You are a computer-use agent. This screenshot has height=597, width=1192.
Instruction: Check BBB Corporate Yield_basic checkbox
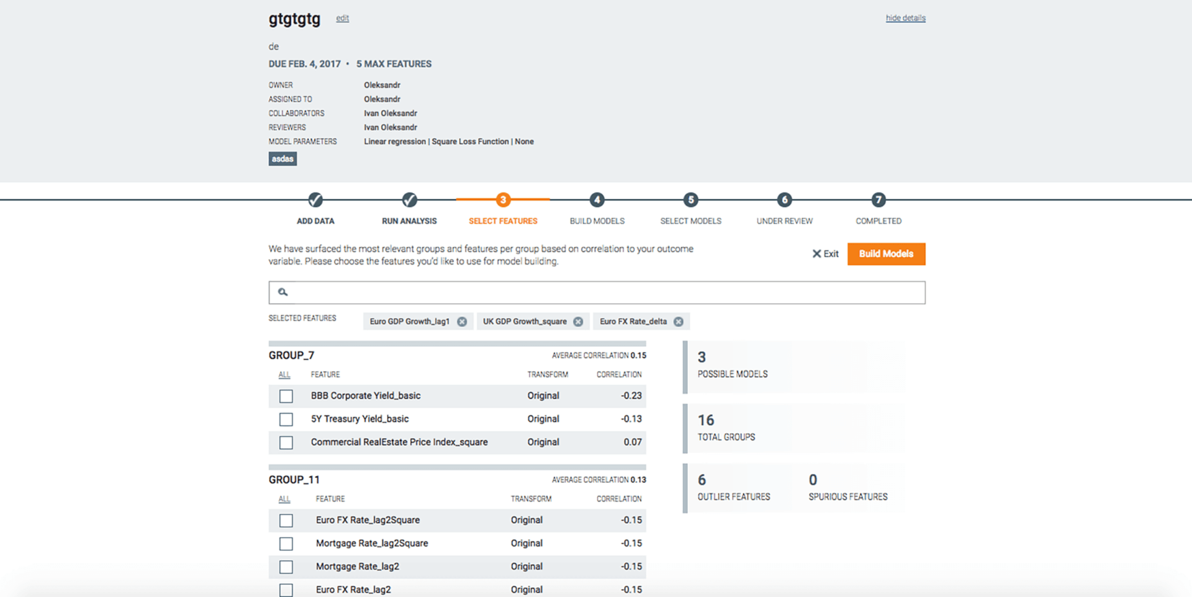click(286, 396)
